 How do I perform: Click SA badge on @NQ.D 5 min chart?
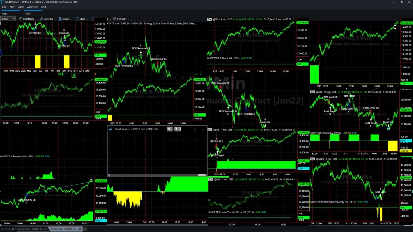tap(313, 159)
